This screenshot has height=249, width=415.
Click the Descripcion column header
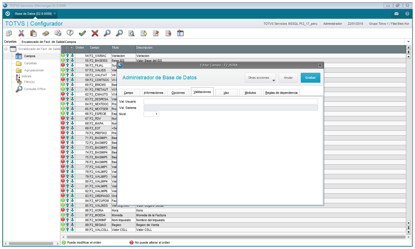click(271, 49)
